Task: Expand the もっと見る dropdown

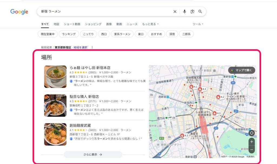Action: (150, 24)
